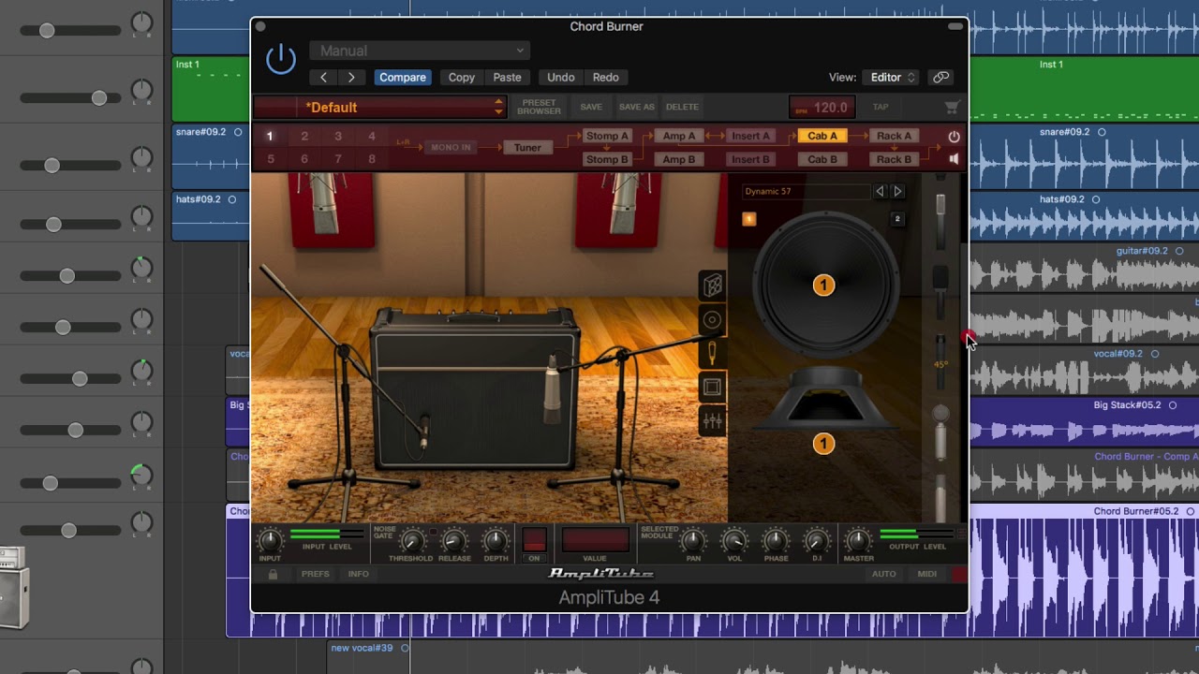Toggle the plugin power bypass button
This screenshot has width=1199, height=674.
[x=280, y=59]
